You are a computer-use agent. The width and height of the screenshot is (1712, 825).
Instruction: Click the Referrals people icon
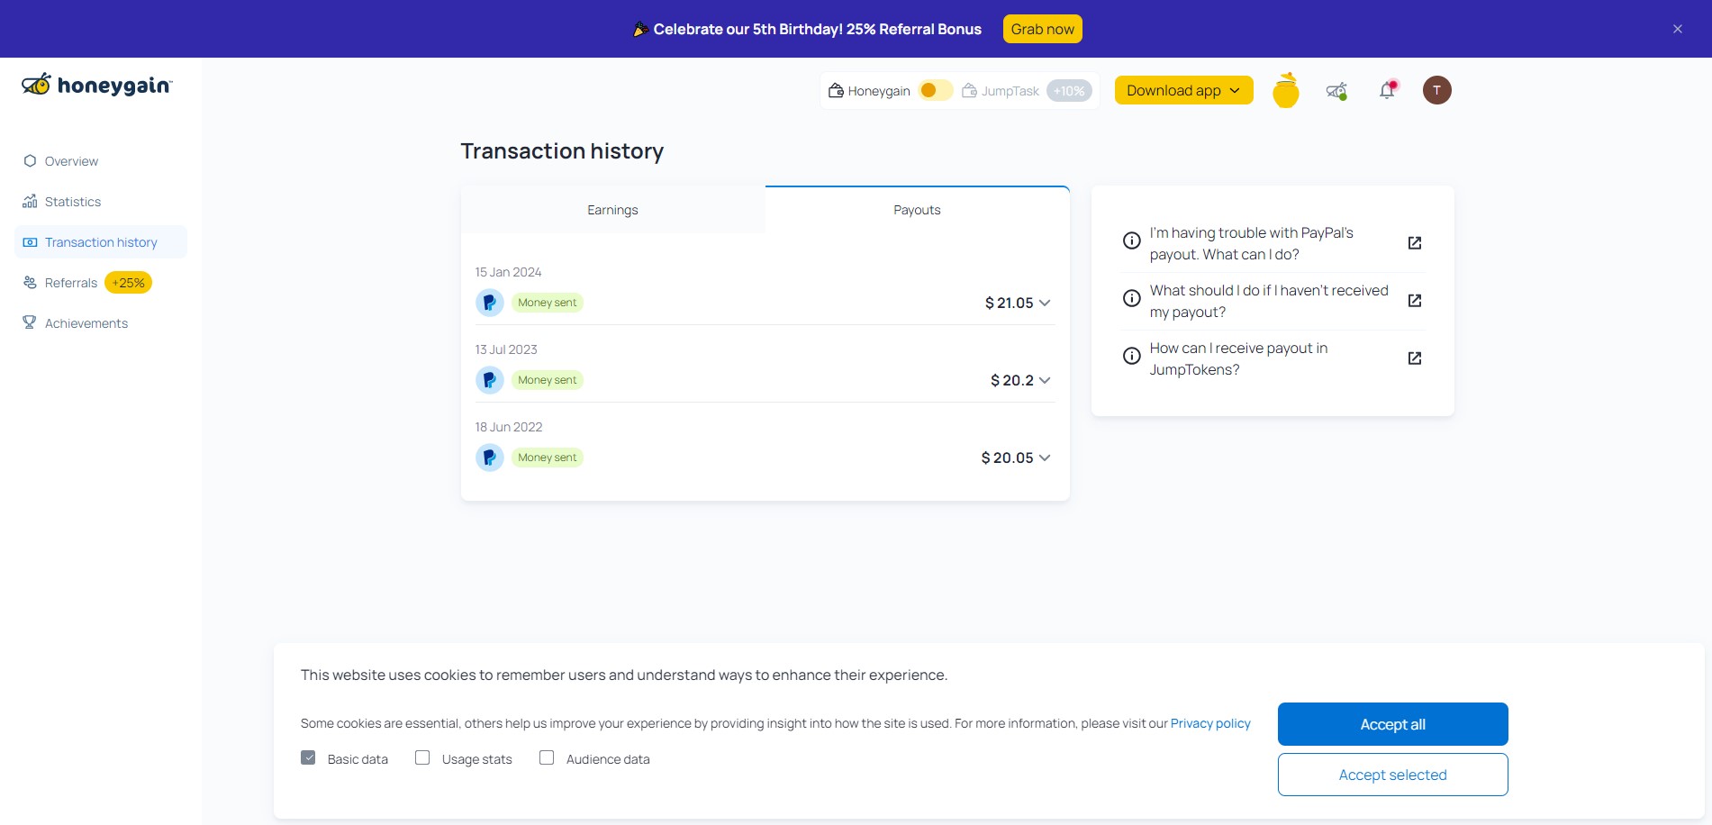tap(30, 283)
